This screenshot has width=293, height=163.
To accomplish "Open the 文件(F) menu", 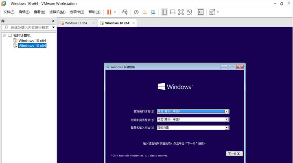I will point(9,12).
